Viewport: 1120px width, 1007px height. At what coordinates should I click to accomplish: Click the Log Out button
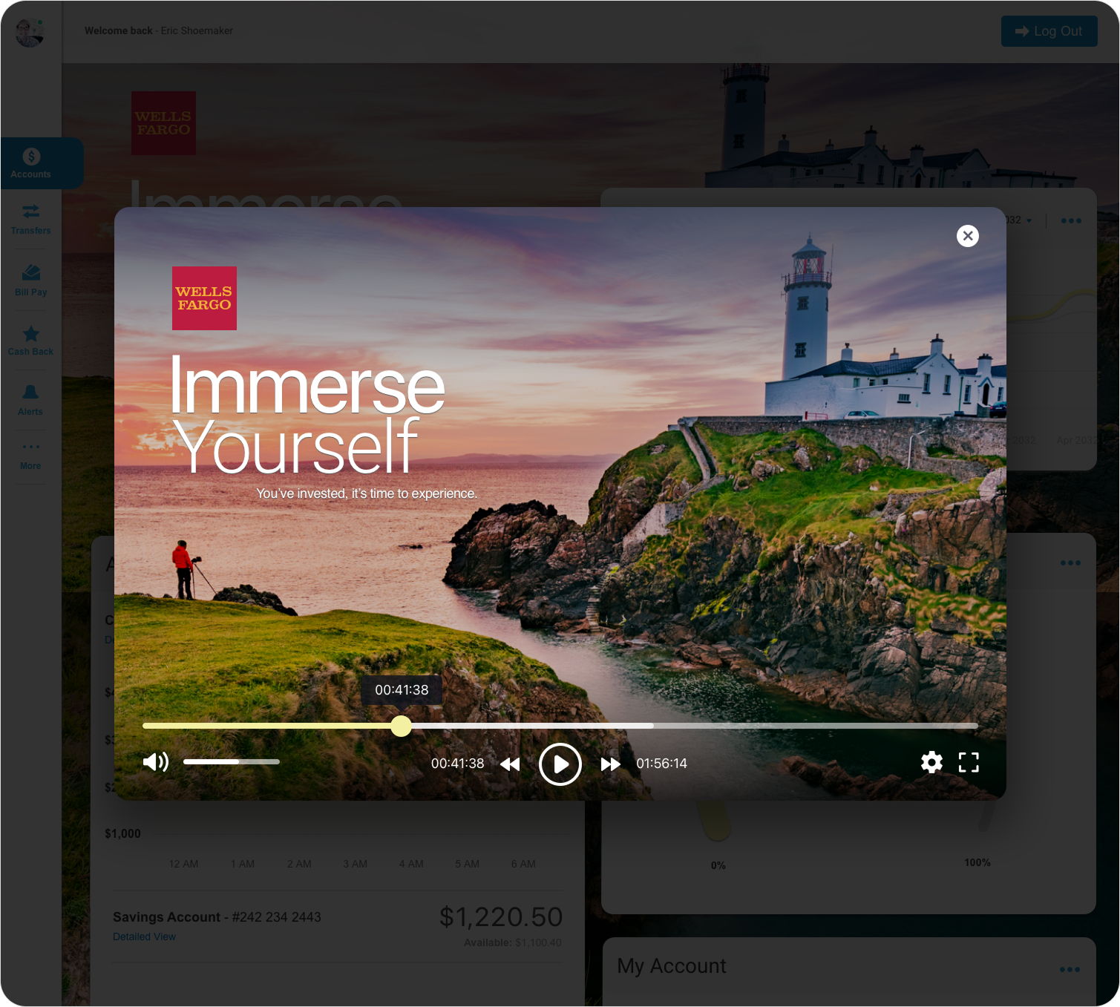pyautogui.click(x=1049, y=31)
